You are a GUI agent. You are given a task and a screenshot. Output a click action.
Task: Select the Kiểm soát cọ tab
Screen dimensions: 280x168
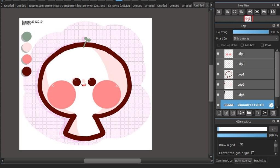click(243, 161)
